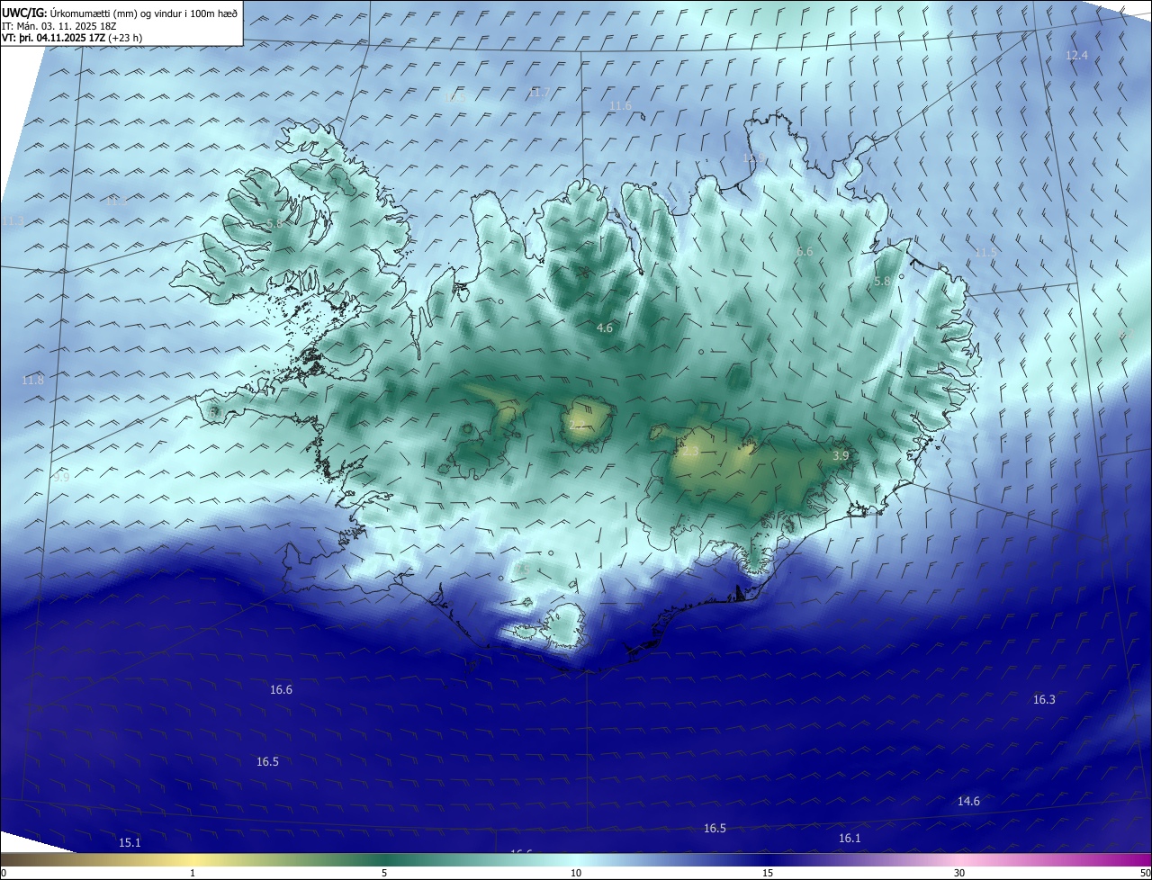Click the 16.3 value label over the ocean
Viewport: 1152px width, 880px height.
click(1044, 700)
